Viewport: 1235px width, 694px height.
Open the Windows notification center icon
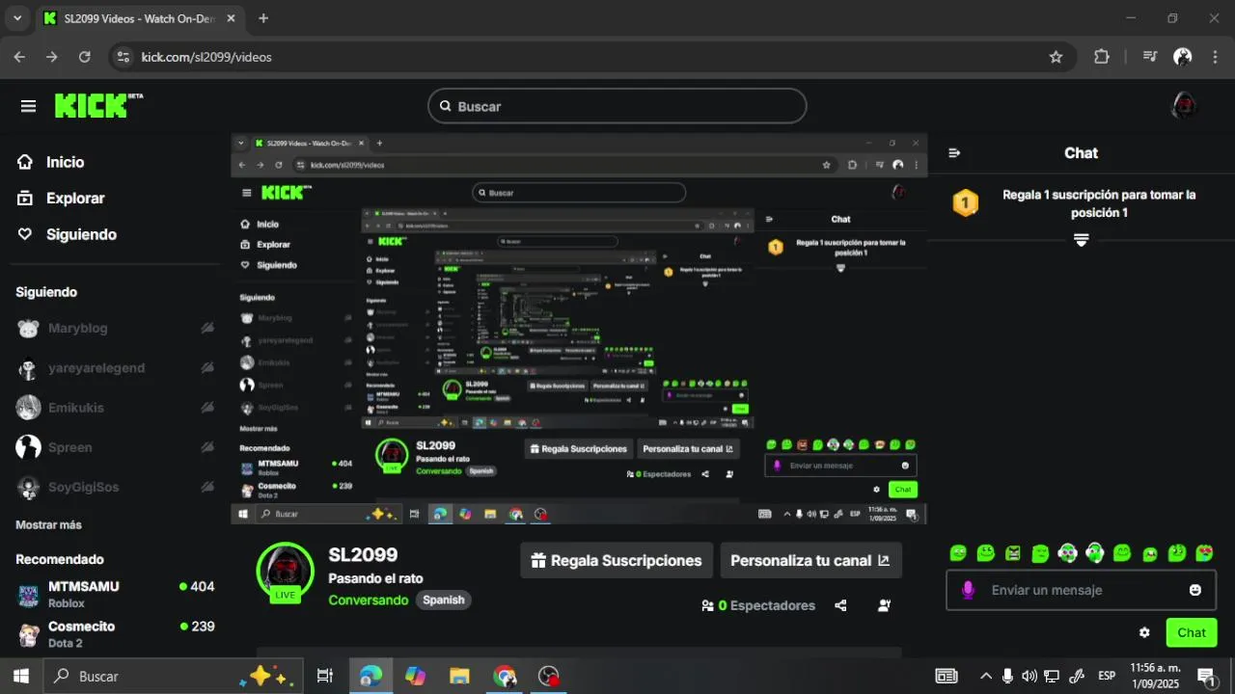(1206, 676)
